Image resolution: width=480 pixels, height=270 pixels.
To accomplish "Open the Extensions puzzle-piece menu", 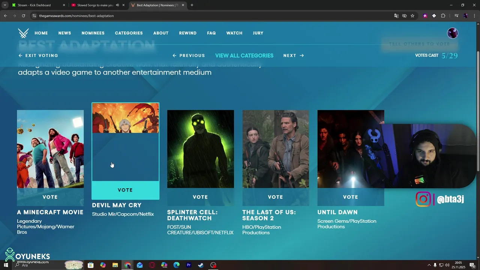I will point(443,16).
